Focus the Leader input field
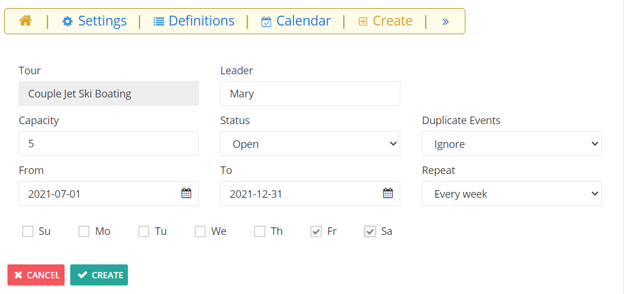This screenshot has height=294, width=624. point(310,93)
